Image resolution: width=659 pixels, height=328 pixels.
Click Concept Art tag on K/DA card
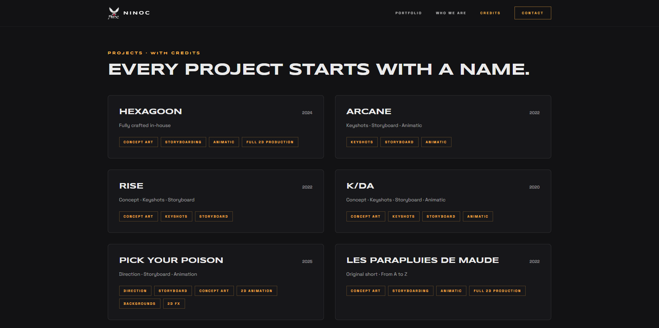click(366, 217)
